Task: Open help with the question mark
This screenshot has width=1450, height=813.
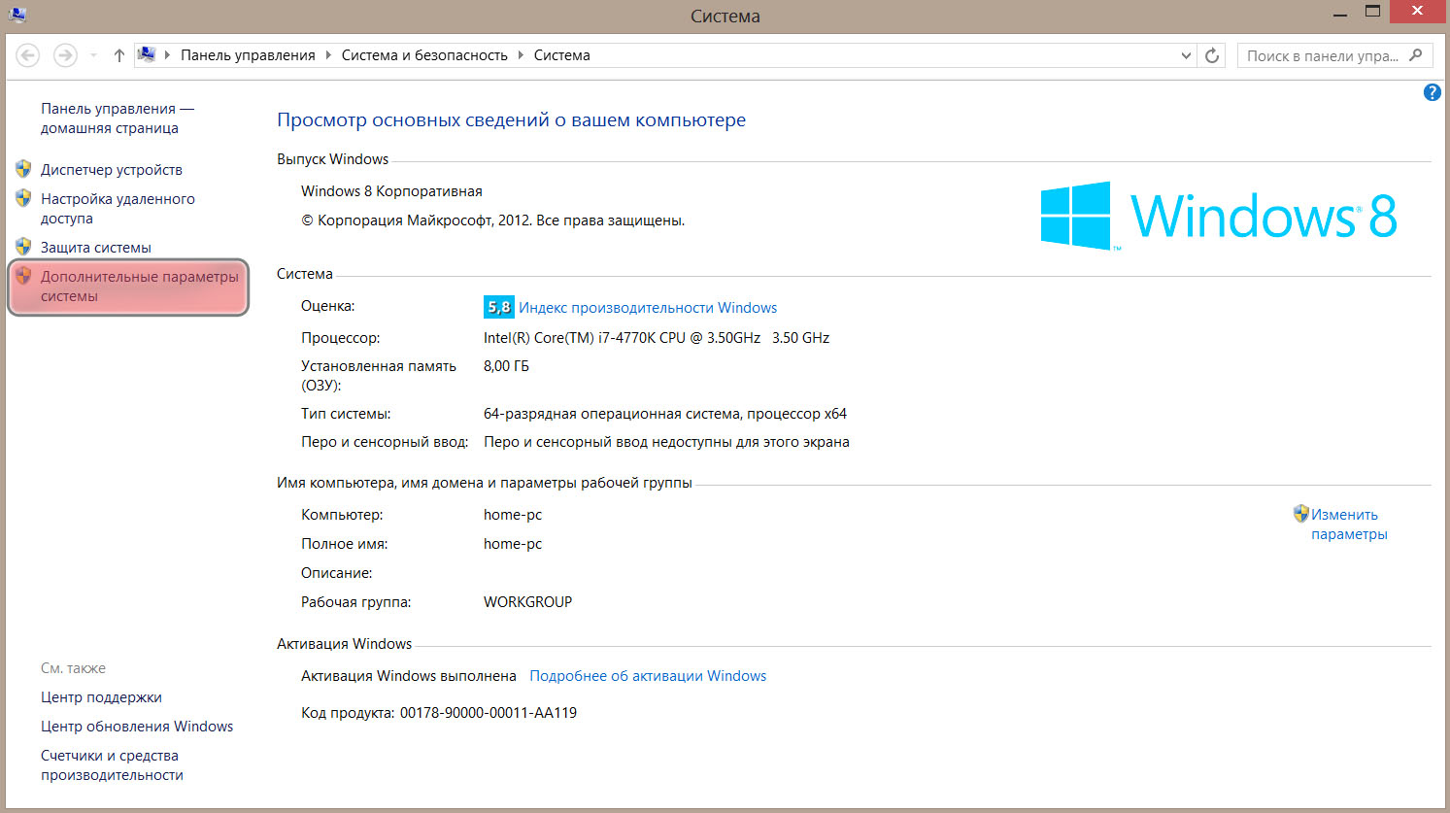Action: tap(1432, 92)
